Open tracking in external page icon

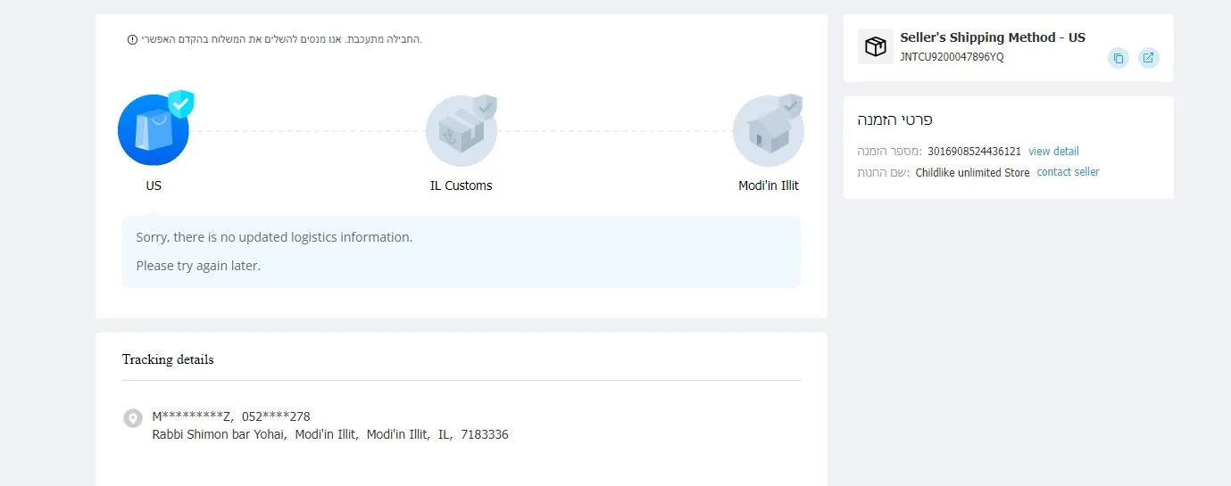pos(1148,58)
